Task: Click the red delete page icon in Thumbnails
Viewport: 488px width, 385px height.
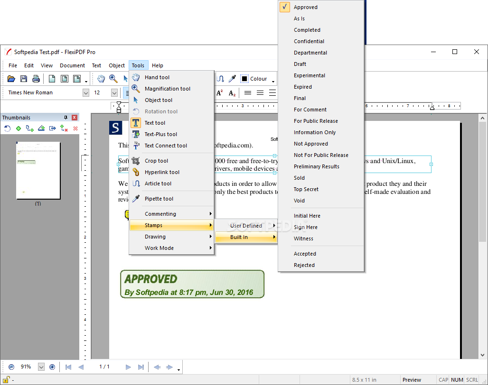Action: (x=75, y=128)
